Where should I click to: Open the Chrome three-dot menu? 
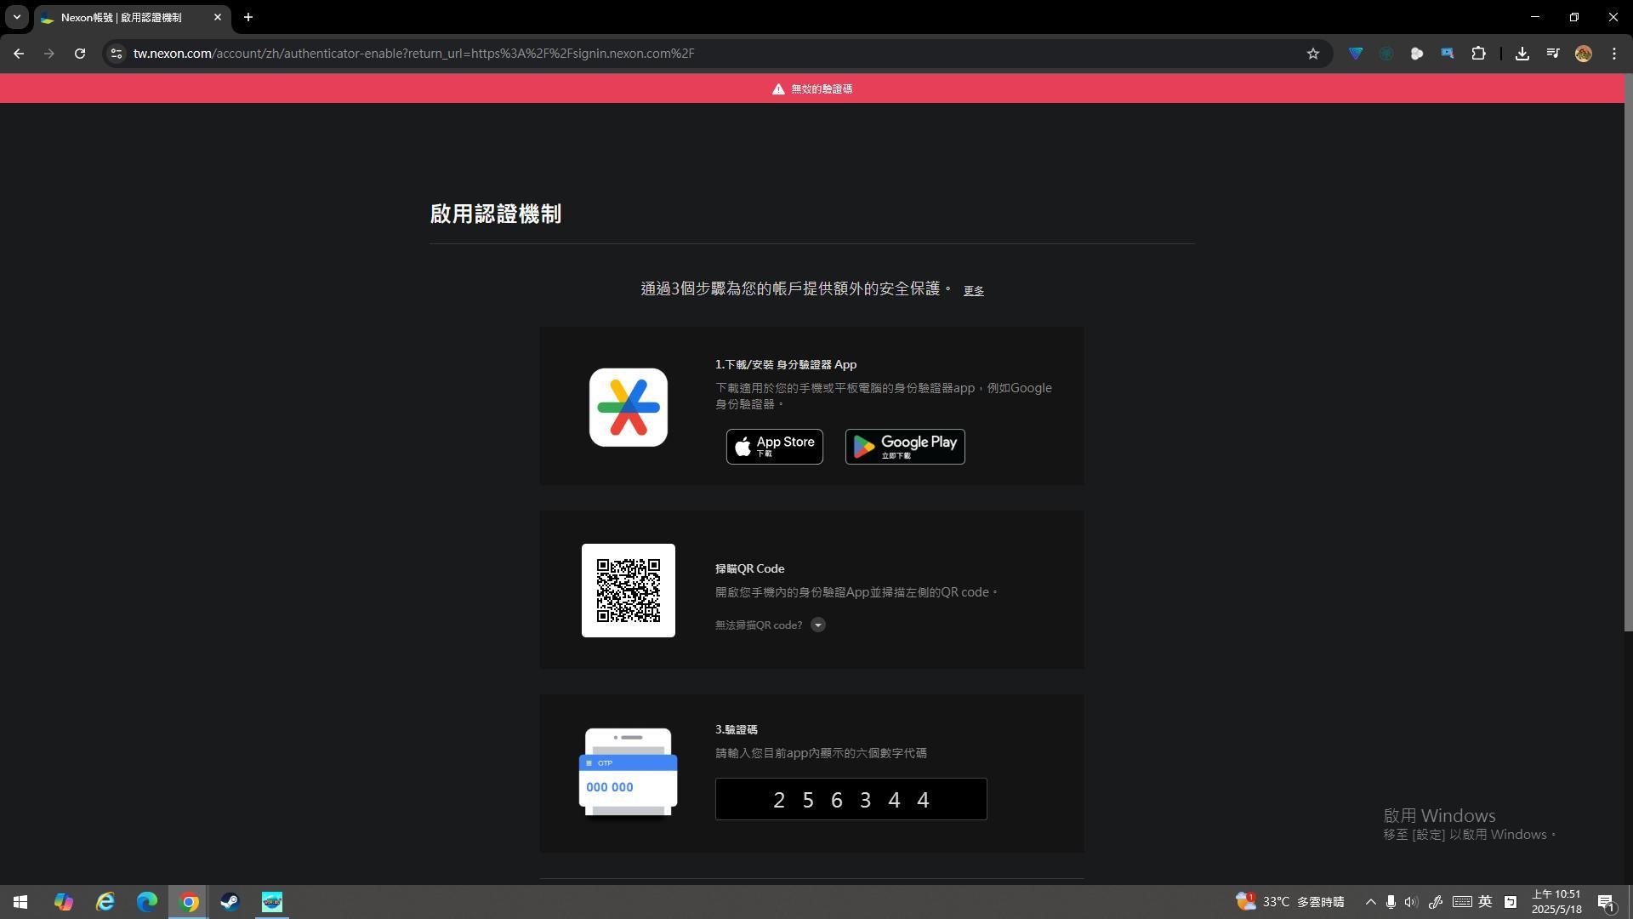(1613, 54)
